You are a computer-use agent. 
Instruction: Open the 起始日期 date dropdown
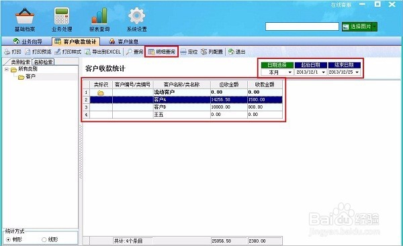click(323, 72)
